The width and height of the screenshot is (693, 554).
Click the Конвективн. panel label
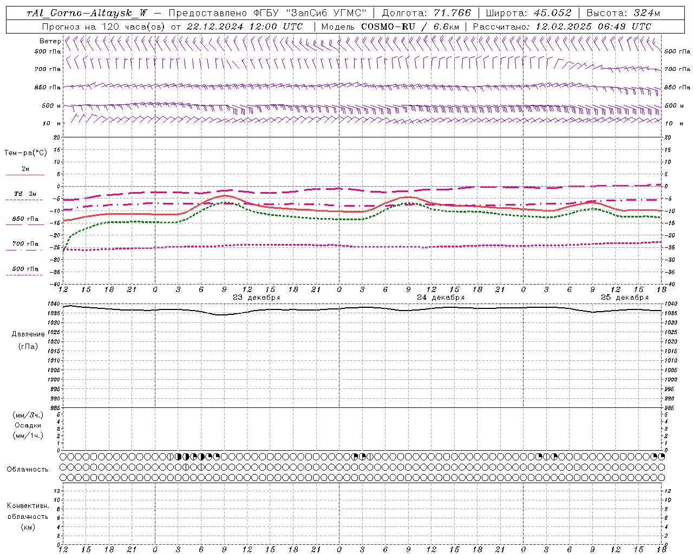pyautogui.click(x=28, y=506)
